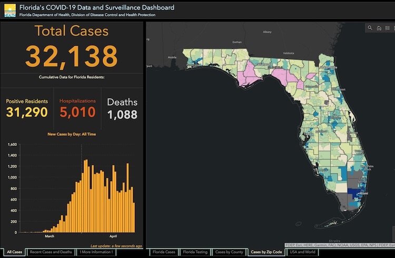
Task: Open the layer list icon at the toolbar edge
Action: pyautogui.click(x=393, y=28)
